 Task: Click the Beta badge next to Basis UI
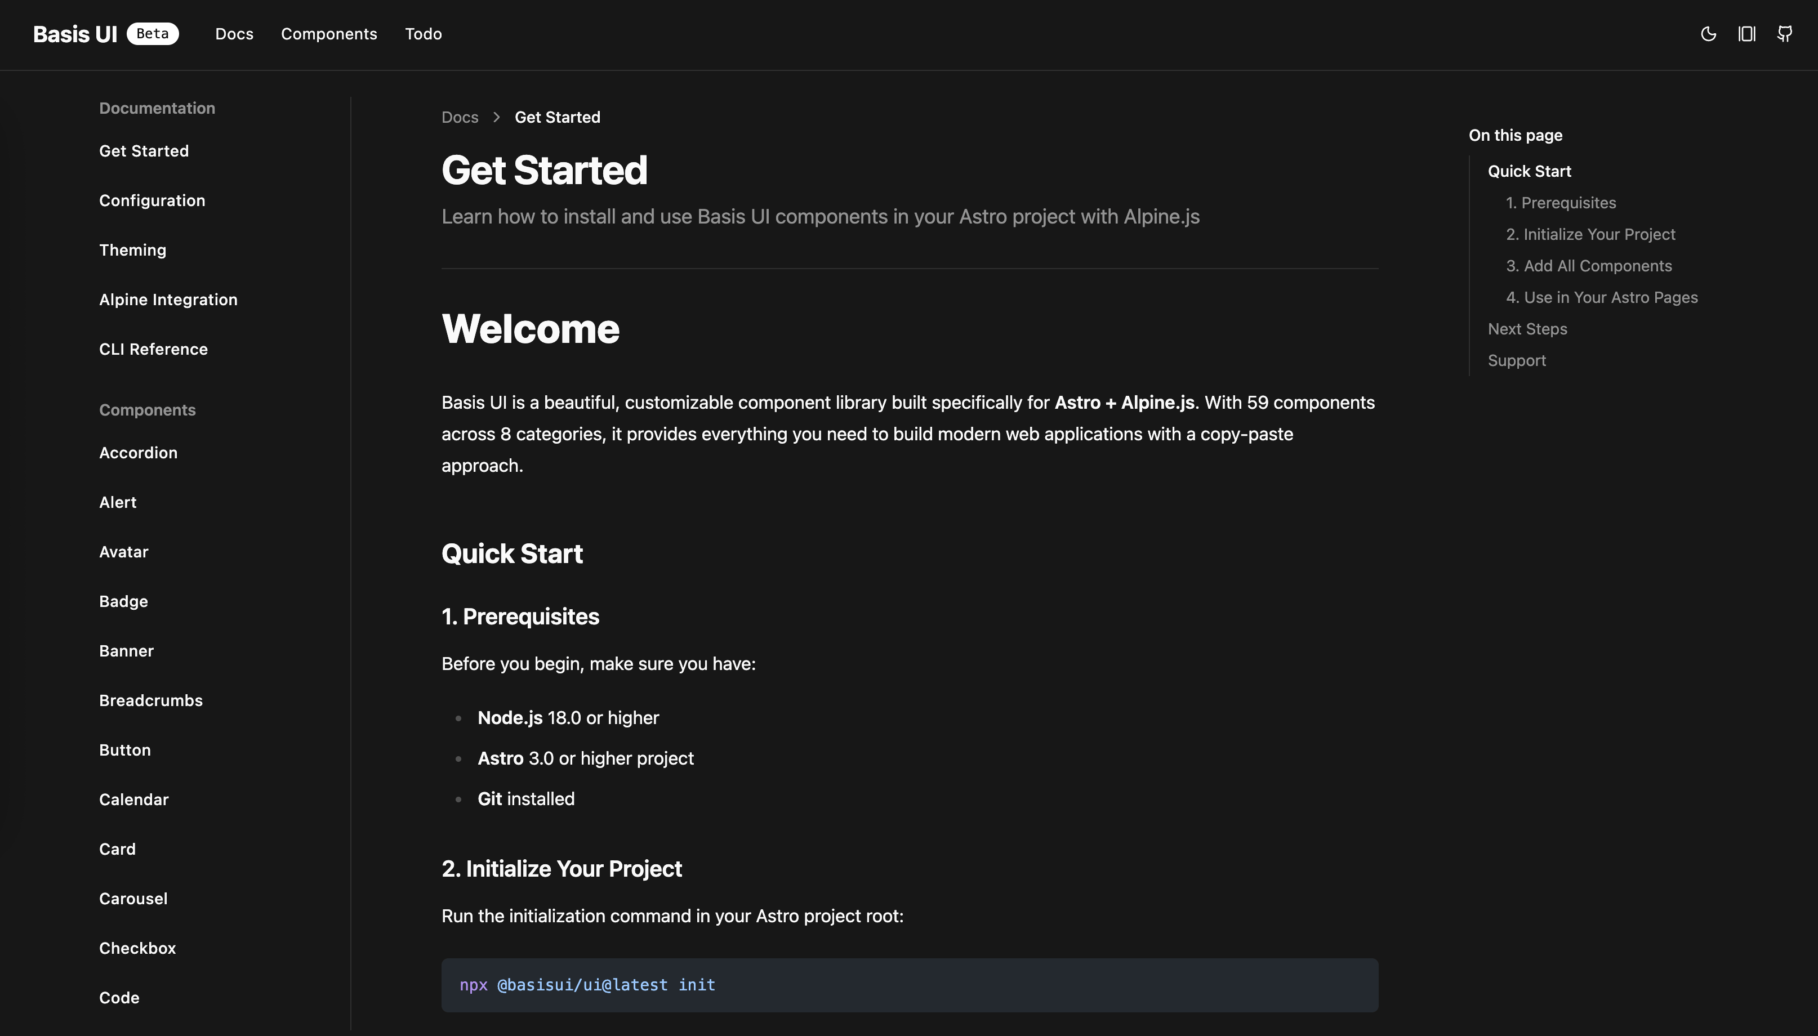click(152, 33)
